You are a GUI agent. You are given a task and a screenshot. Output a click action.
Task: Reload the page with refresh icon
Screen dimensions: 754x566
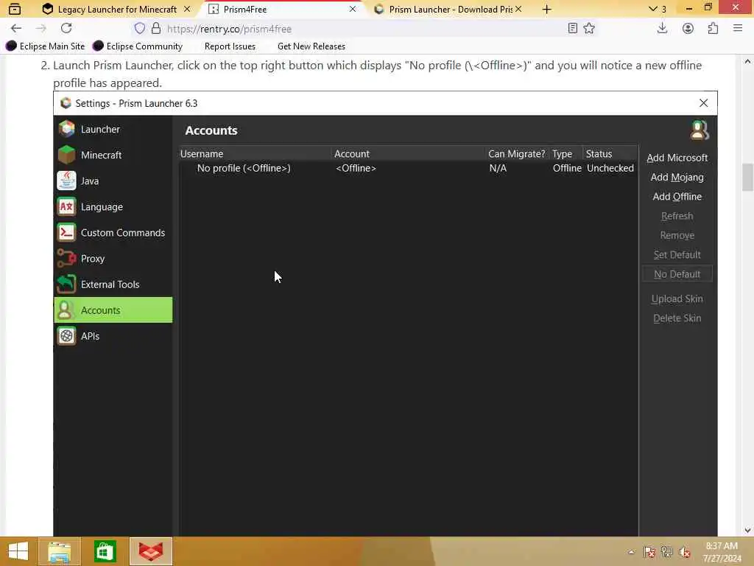(66, 29)
